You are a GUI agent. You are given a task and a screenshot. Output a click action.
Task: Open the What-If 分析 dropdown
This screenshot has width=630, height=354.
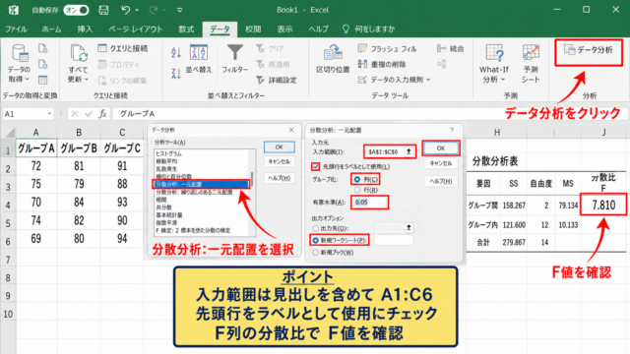(x=494, y=64)
